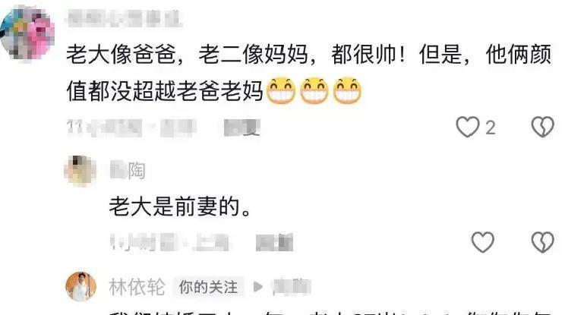Reply to the first comment via 回复
Screen dimensions: 565x315
click(242, 128)
